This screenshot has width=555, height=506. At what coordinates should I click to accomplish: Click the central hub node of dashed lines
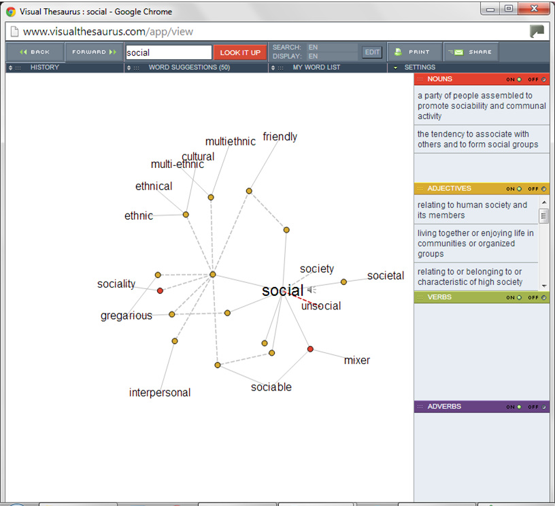213,275
